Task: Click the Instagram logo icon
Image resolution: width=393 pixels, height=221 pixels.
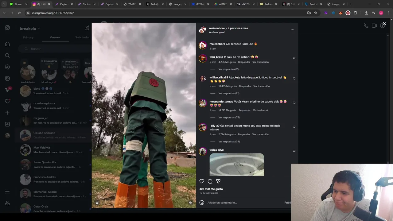Action: click(x=7, y=28)
